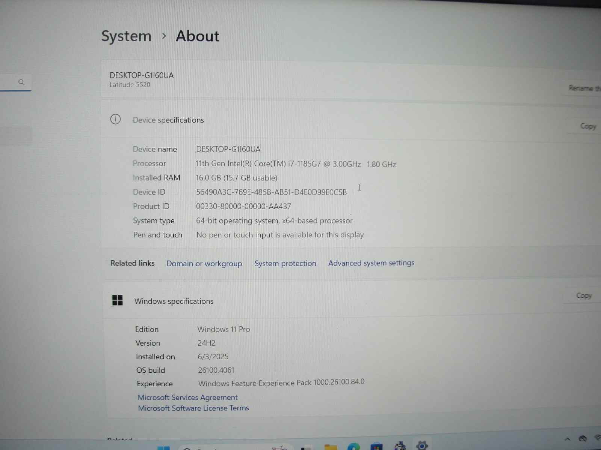Expand hidden icons chevron in system tray
The width and height of the screenshot is (601, 450).
coord(568,438)
